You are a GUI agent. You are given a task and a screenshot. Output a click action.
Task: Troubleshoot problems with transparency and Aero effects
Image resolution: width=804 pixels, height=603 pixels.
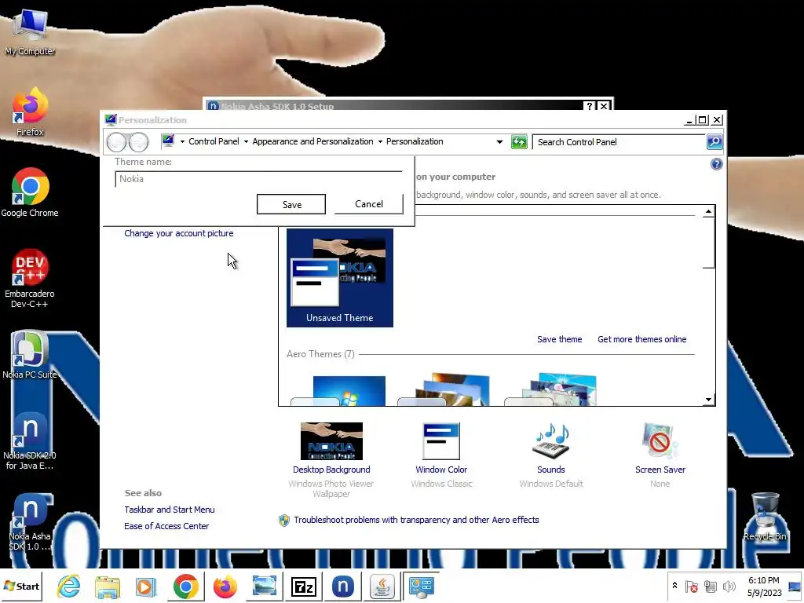(416, 520)
